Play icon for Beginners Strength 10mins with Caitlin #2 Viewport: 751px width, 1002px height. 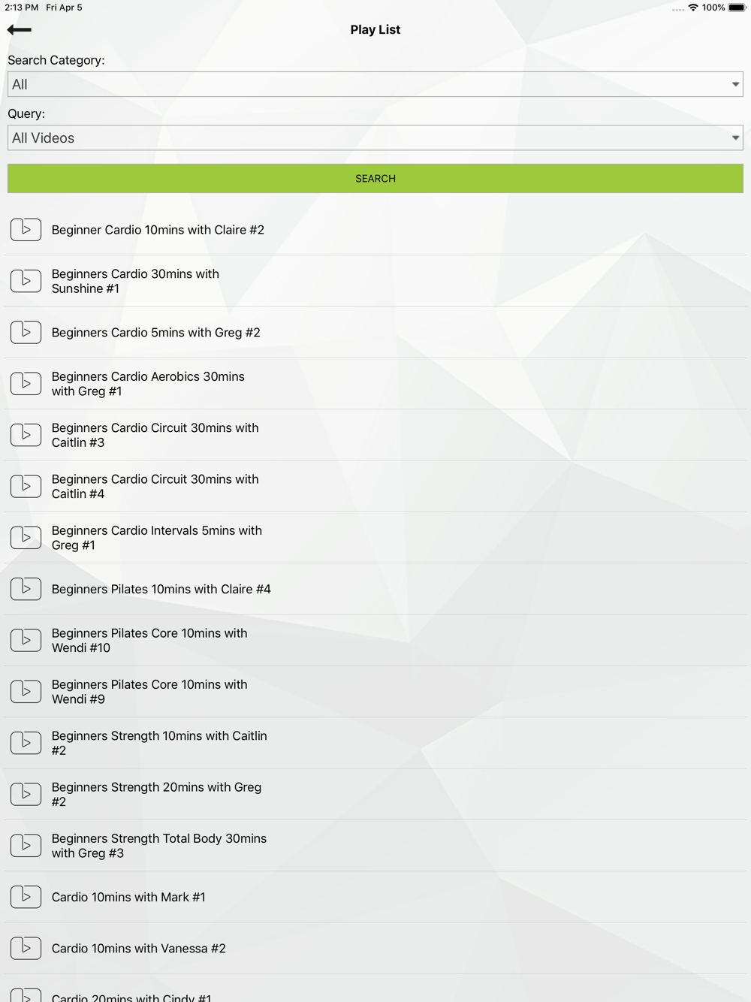[26, 743]
